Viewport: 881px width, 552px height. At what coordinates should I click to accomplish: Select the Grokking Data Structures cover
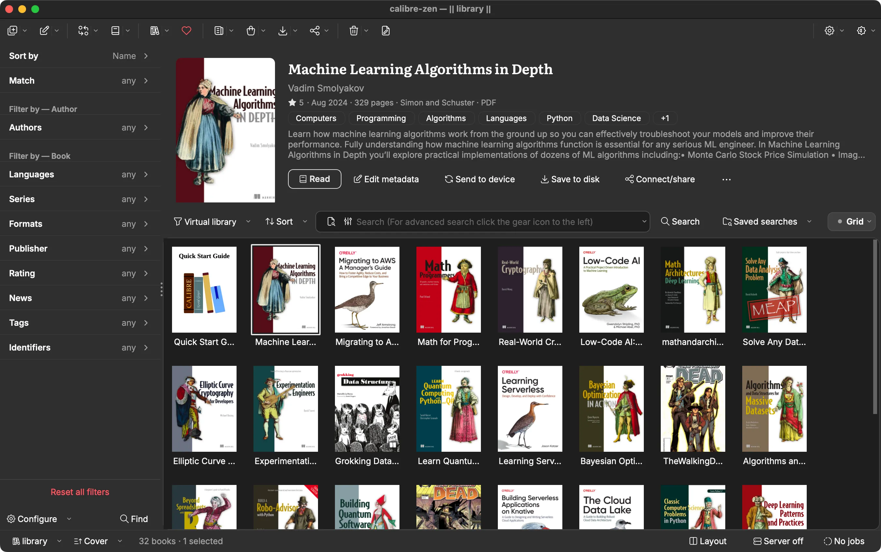[367, 408]
